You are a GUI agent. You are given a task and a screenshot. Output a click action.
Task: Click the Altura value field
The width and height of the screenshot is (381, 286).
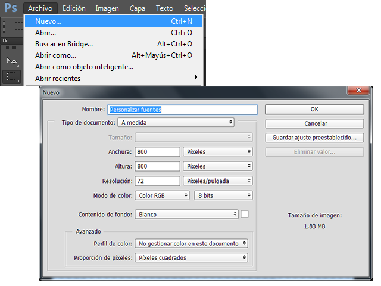[x=157, y=166]
